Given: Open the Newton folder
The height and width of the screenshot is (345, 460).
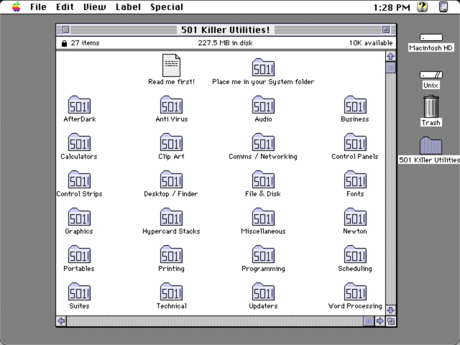Looking at the screenshot, I should (355, 217).
